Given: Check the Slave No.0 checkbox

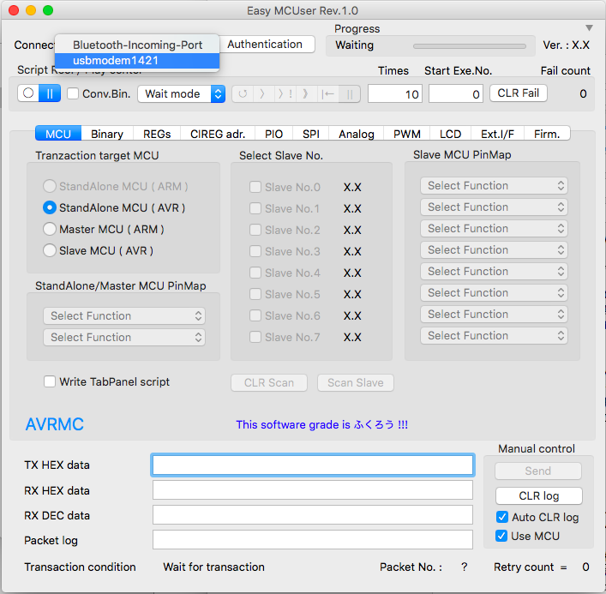Looking at the screenshot, I should tap(255, 187).
